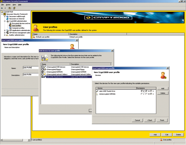
Task: Toggle W permission for Unencrypted CDROM
Action: pos(147,94)
